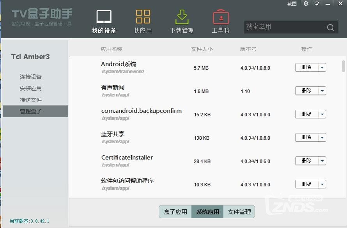Switch to 系统应用 tab
The image size is (347, 228).
(x=207, y=212)
